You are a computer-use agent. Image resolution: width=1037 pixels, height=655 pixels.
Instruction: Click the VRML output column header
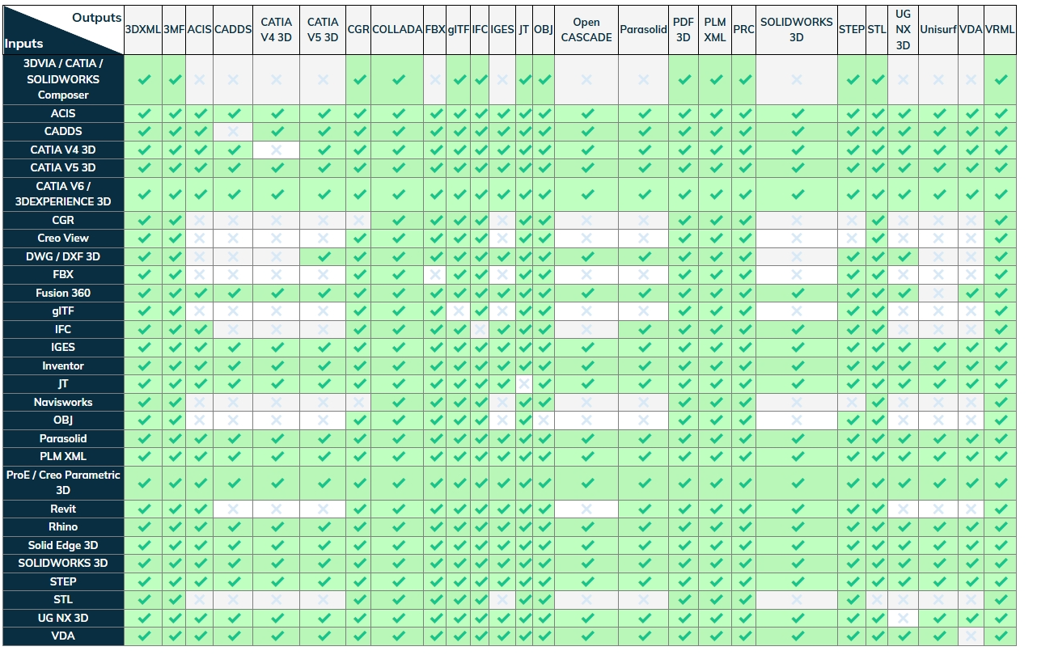click(x=1001, y=29)
